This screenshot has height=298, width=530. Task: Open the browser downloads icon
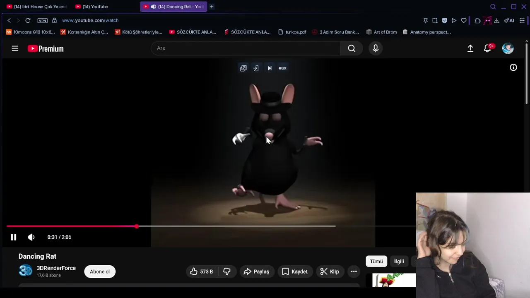coord(496,20)
